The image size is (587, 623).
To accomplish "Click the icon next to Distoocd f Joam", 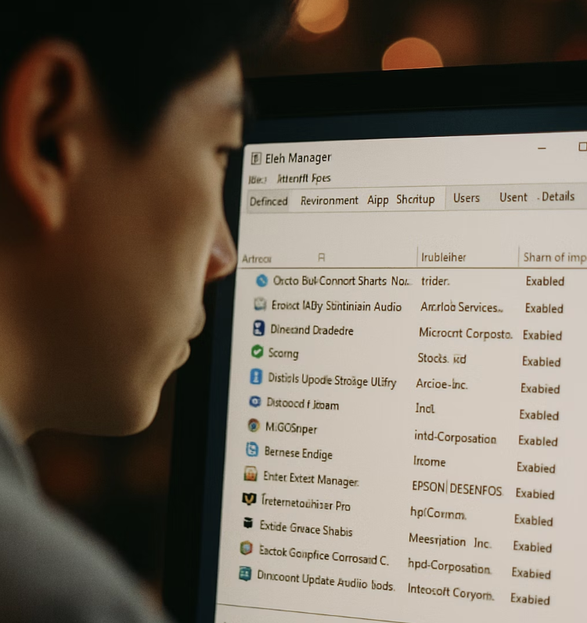I will [x=254, y=402].
